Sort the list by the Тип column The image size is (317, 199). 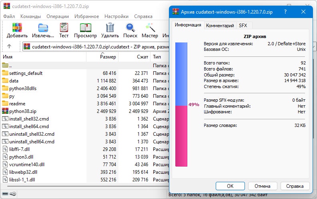coord(160,57)
